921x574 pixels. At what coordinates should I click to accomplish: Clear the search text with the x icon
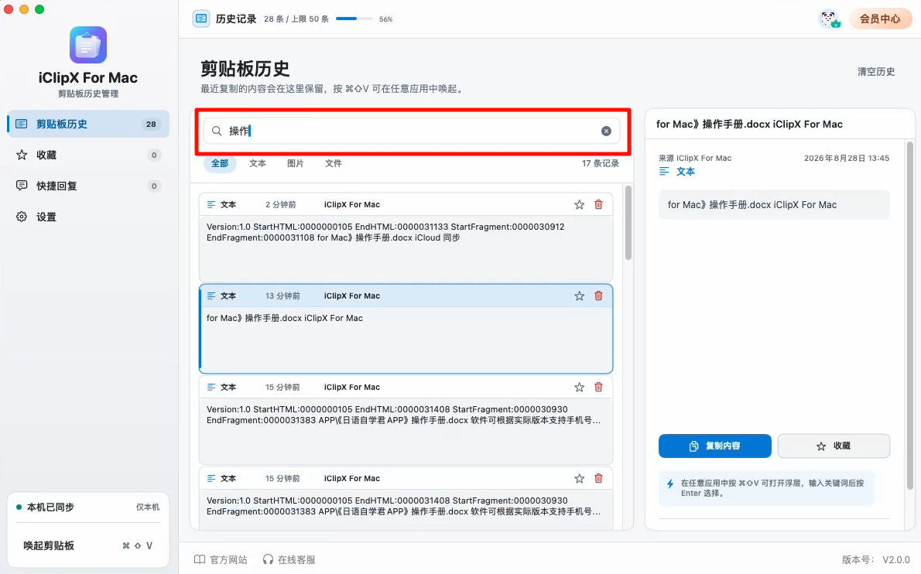(606, 131)
